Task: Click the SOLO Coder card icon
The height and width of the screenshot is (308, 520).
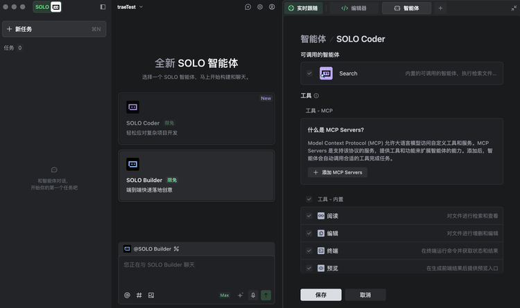Action: coord(132,107)
